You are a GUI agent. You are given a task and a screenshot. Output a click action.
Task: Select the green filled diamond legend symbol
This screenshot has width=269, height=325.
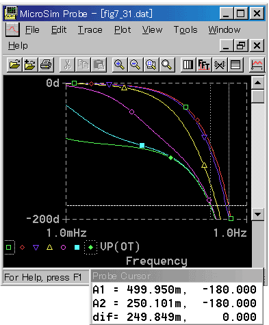click(91, 247)
